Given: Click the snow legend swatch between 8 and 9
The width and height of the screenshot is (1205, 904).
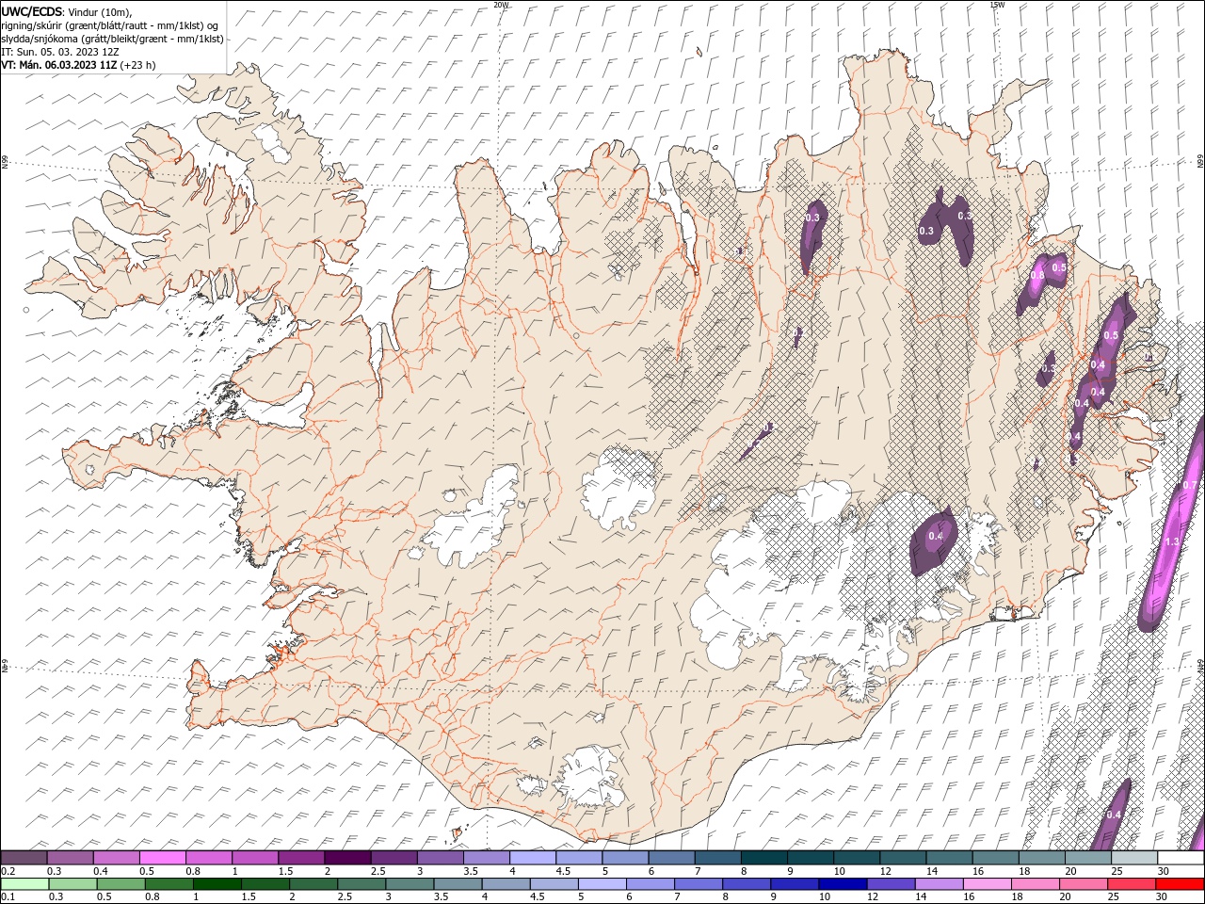Looking at the screenshot, I should click(764, 858).
